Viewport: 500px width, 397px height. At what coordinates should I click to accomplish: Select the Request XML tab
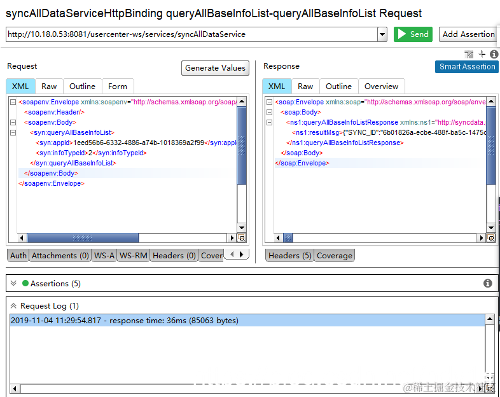tap(20, 87)
